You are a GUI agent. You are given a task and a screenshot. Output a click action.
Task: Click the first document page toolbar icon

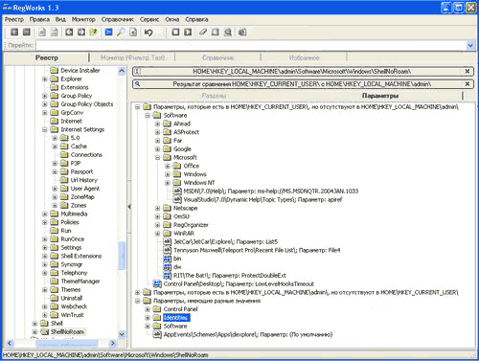click(42, 32)
